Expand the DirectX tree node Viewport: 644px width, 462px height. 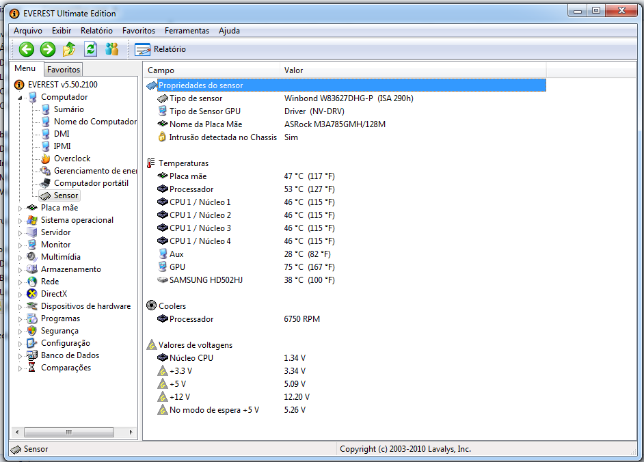coord(20,295)
